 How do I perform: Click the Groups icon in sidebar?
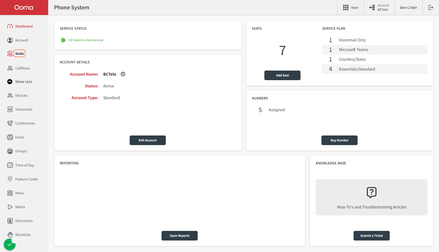[x=10, y=151]
